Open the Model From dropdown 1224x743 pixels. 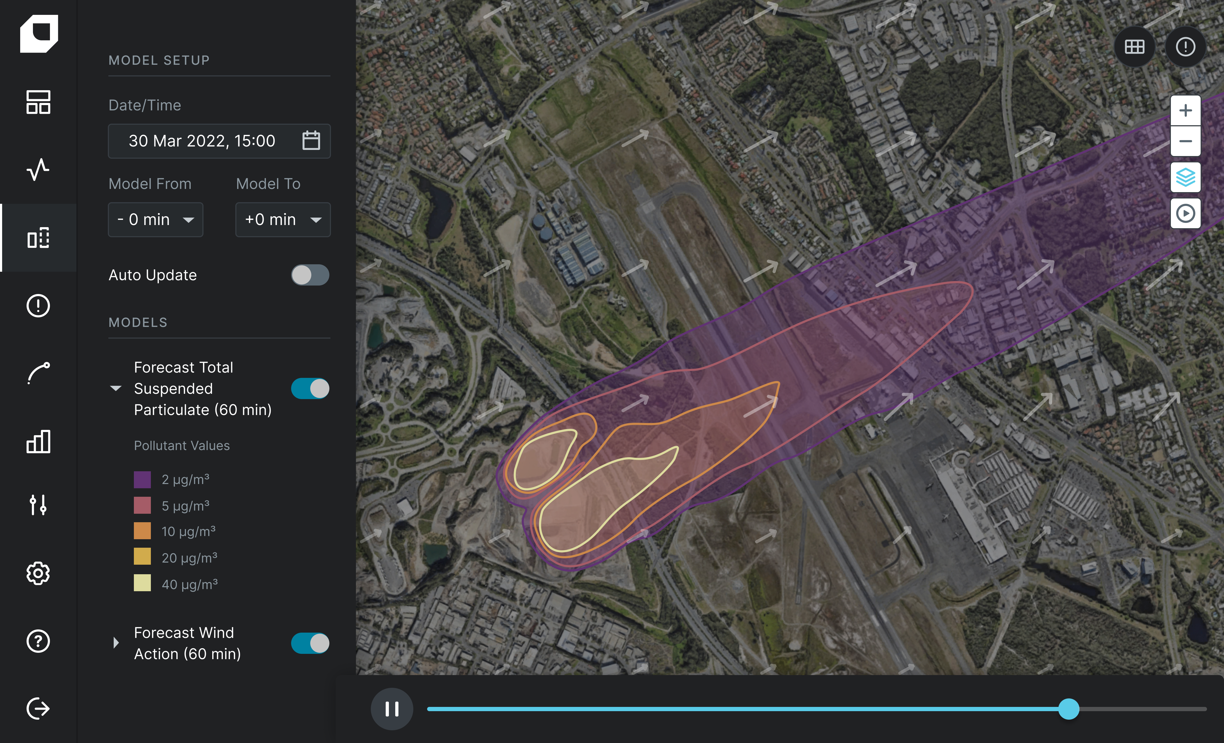point(155,219)
